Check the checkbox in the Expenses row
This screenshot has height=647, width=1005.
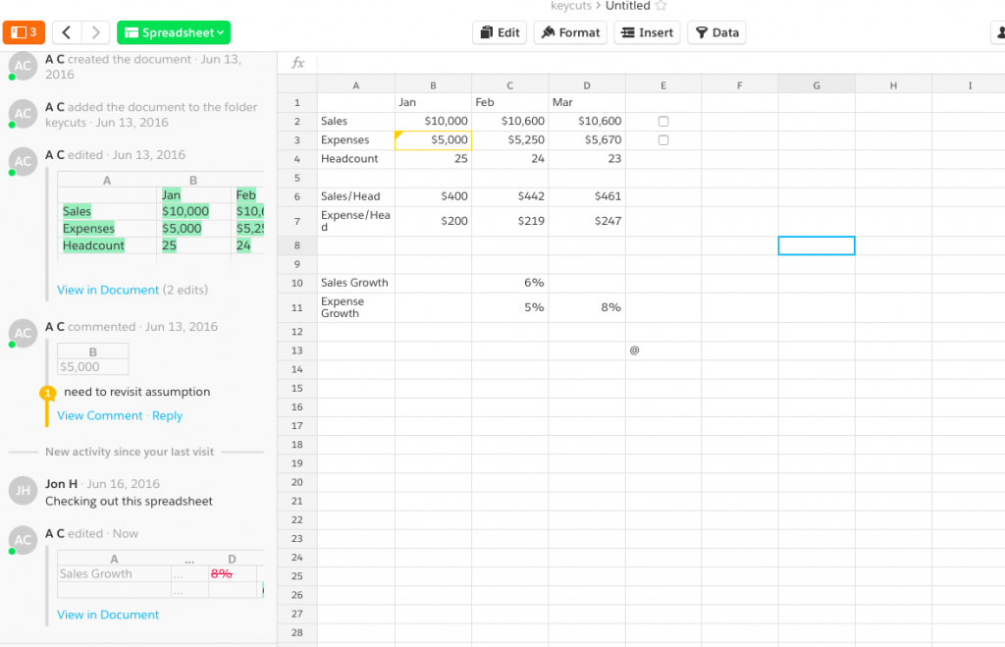click(663, 140)
